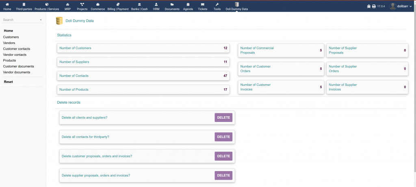The height and width of the screenshot is (187, 416).
Task: Select Customers in the left sidebar
Action: (x=11, y=37)
